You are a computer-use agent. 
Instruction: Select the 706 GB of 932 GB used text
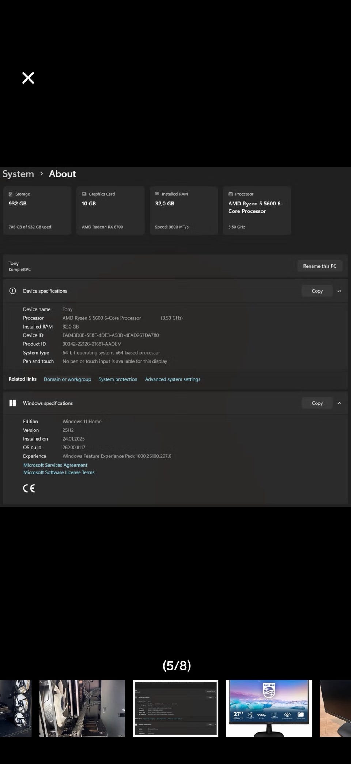(30, 227)
